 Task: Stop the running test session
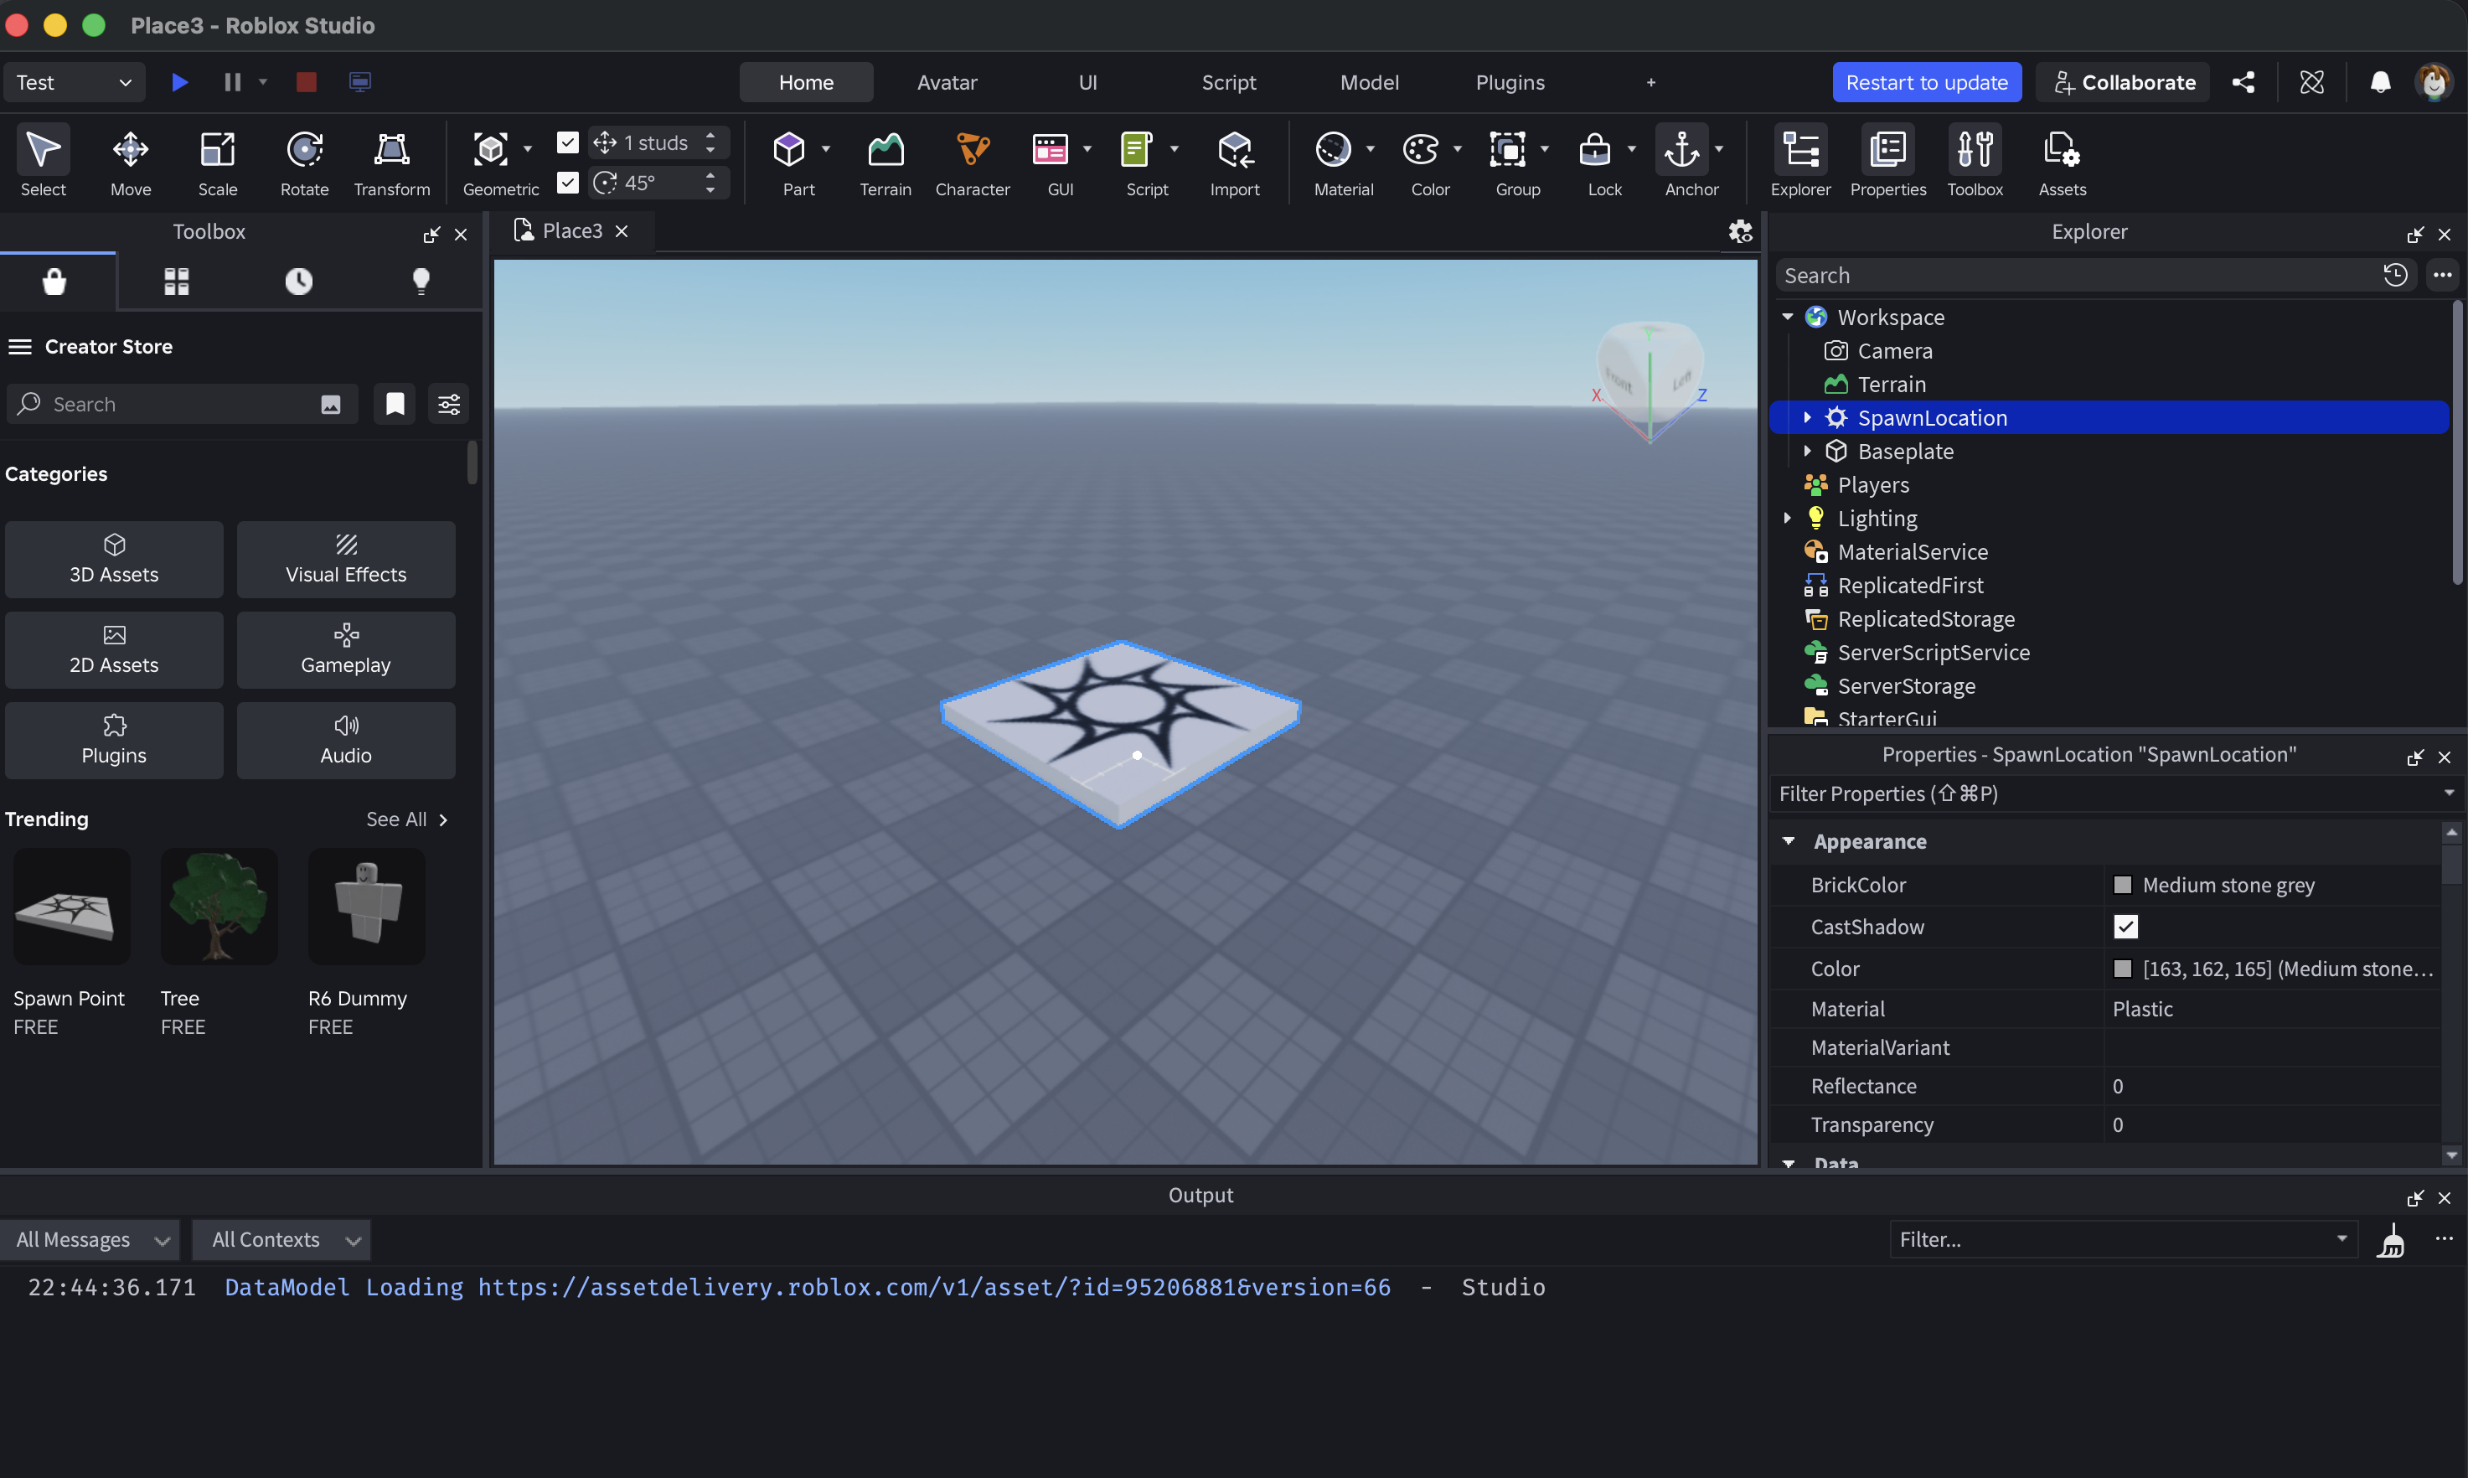click(306, 81)
